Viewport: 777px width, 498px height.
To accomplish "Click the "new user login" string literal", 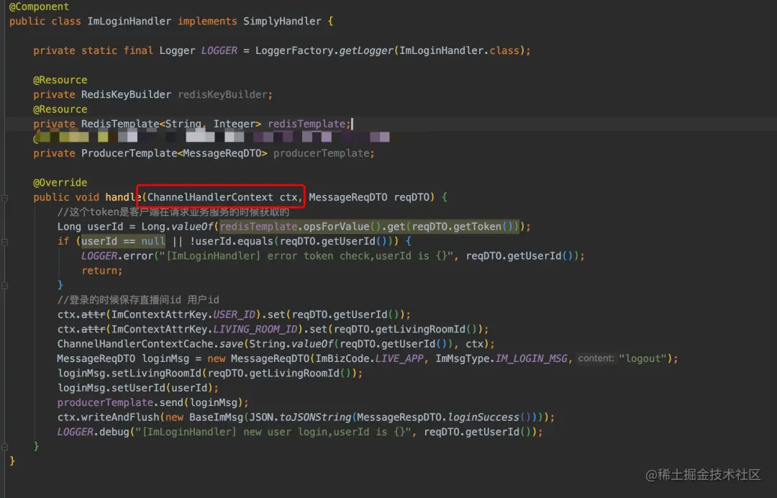I will (x=273, y=432).
